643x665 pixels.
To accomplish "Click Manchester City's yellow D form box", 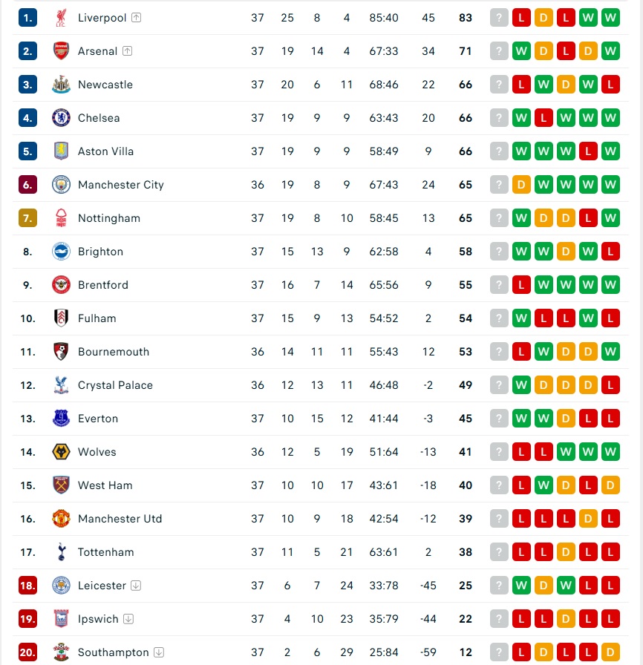I will [x=521, y=185].
